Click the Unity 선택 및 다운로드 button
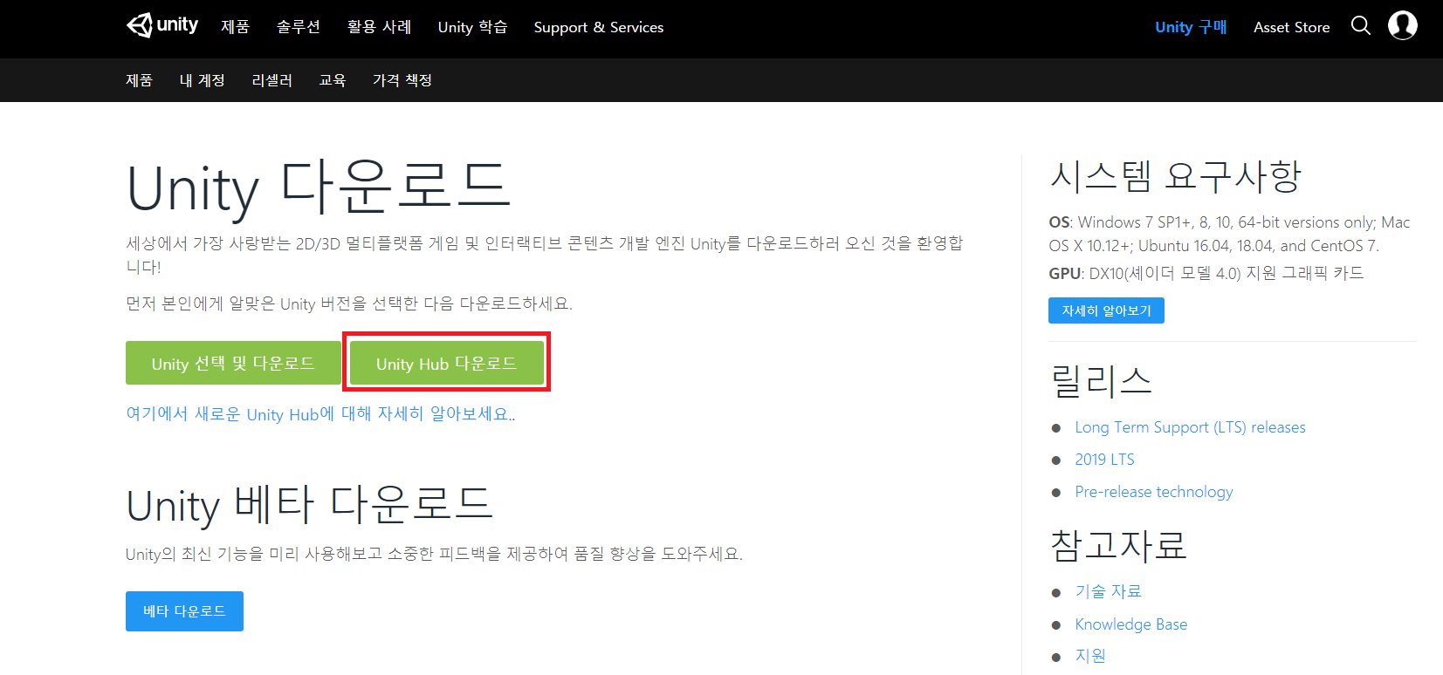Image resolution: width=1443 pixels, height=675 pixels. (x=233, y=363)
